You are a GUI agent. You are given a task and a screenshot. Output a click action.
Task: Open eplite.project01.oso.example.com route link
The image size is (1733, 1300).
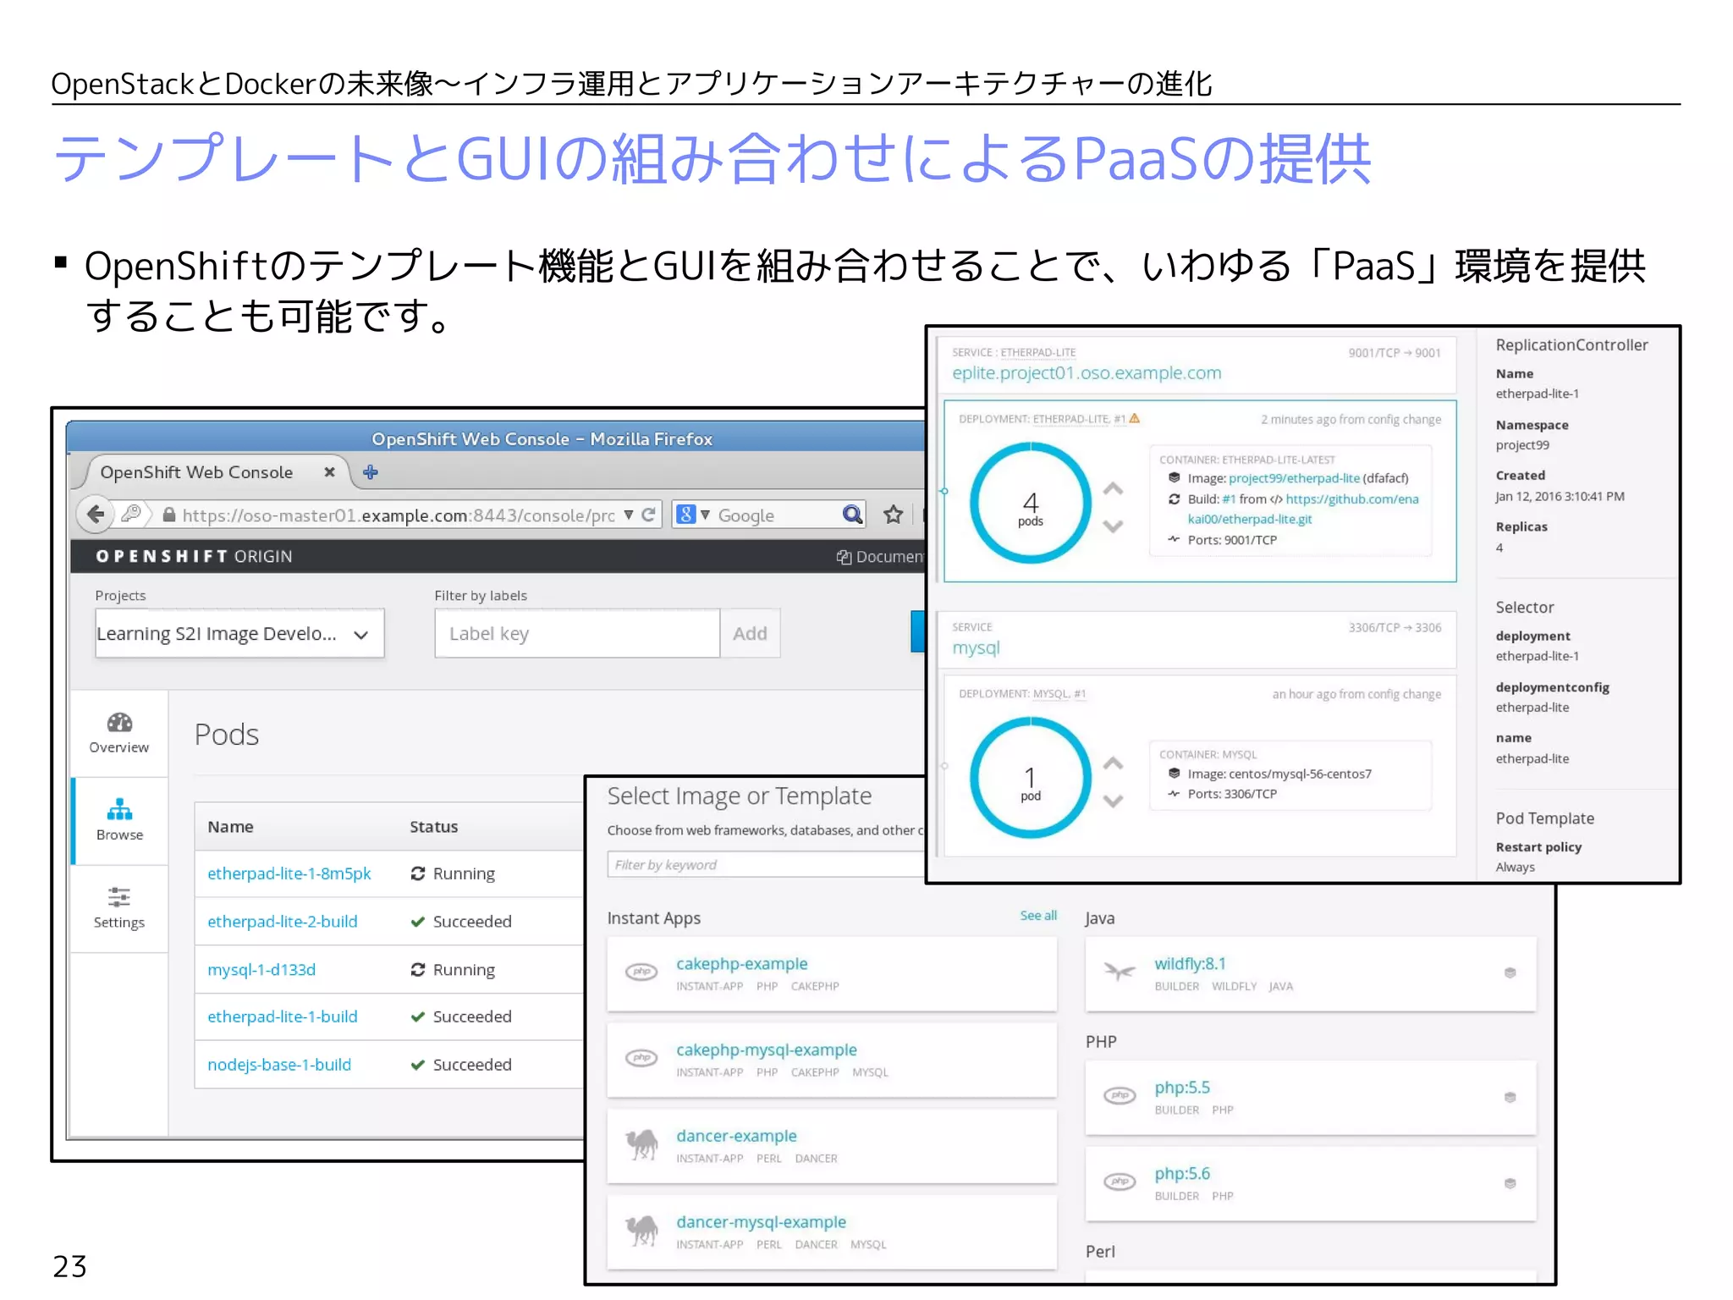1087,373
